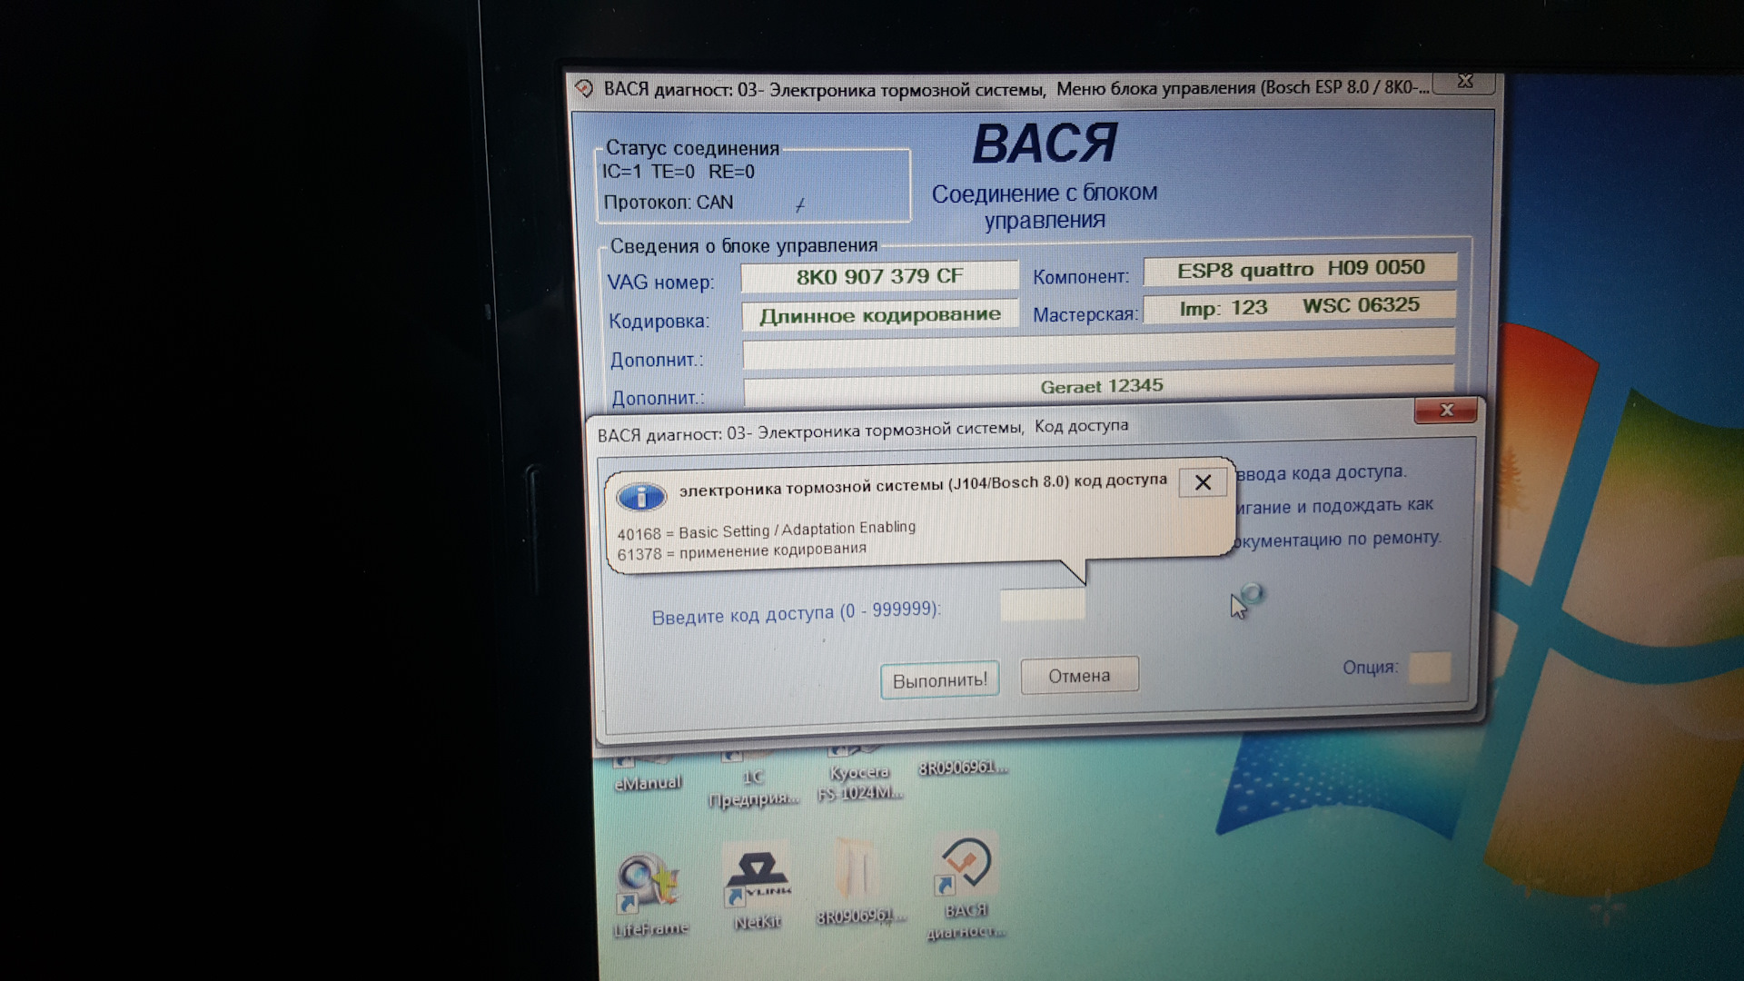Close the main ВАСЯ диагност window

[1465, 82]
